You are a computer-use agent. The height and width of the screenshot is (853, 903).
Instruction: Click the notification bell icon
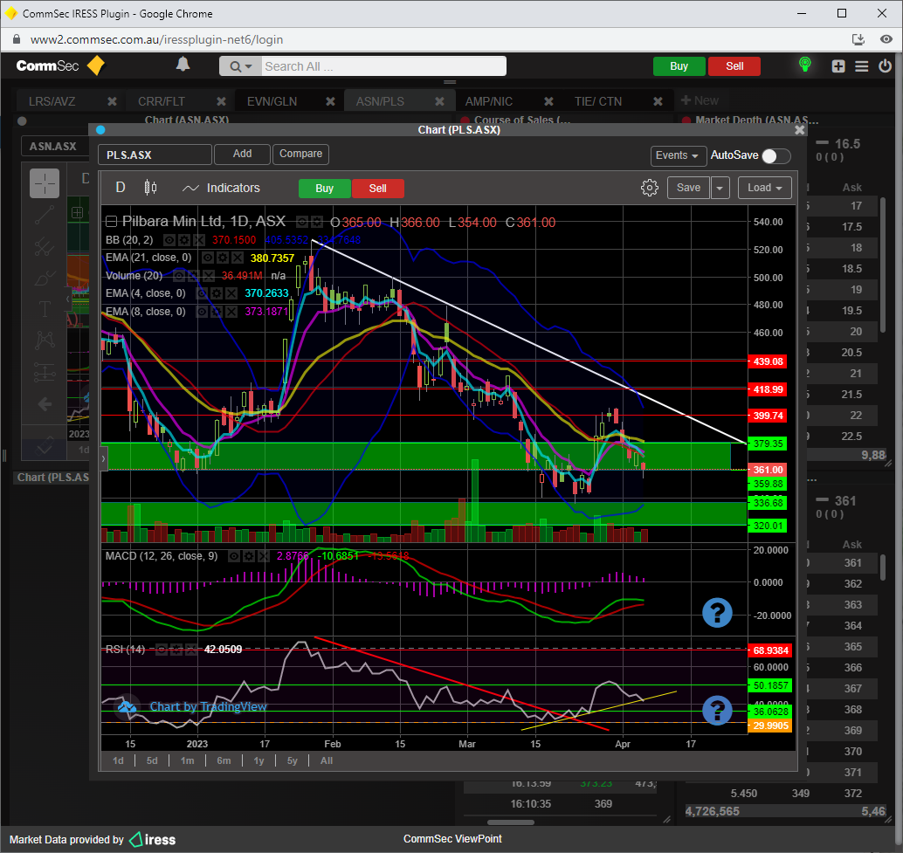pos(183,65)
